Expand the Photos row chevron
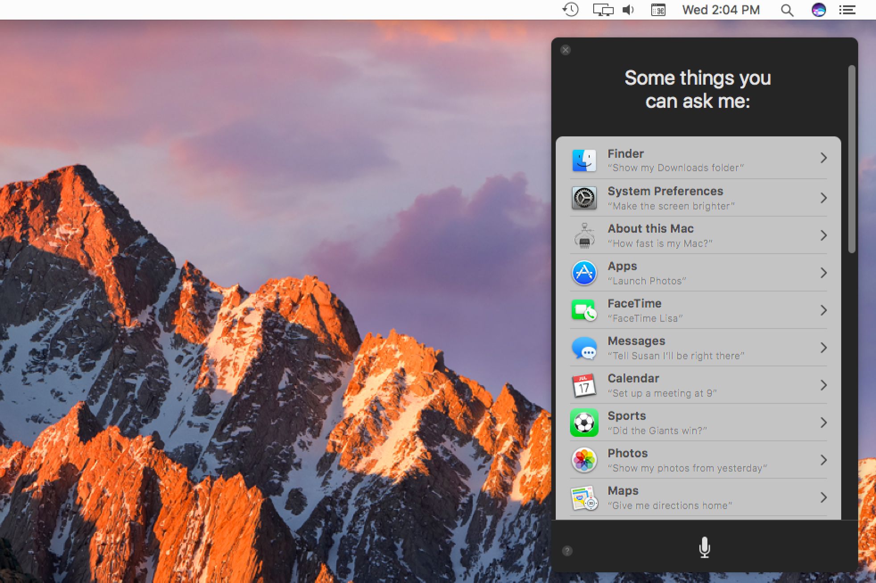 pos(823,460)
